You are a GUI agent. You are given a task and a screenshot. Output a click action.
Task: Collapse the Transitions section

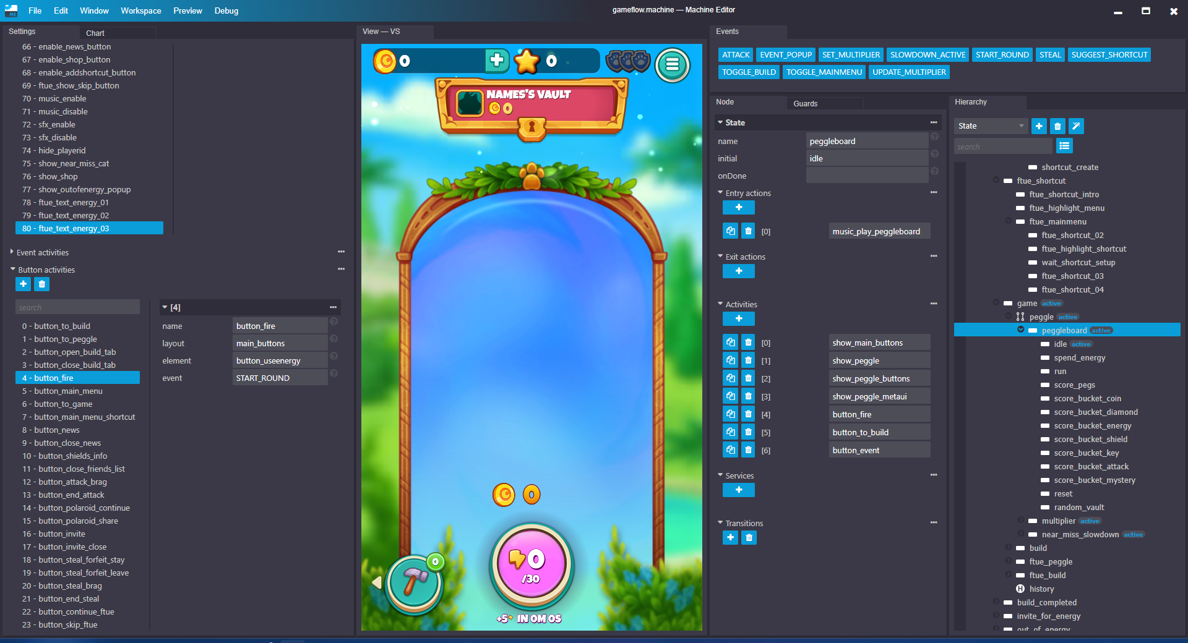tap(720, 522)
